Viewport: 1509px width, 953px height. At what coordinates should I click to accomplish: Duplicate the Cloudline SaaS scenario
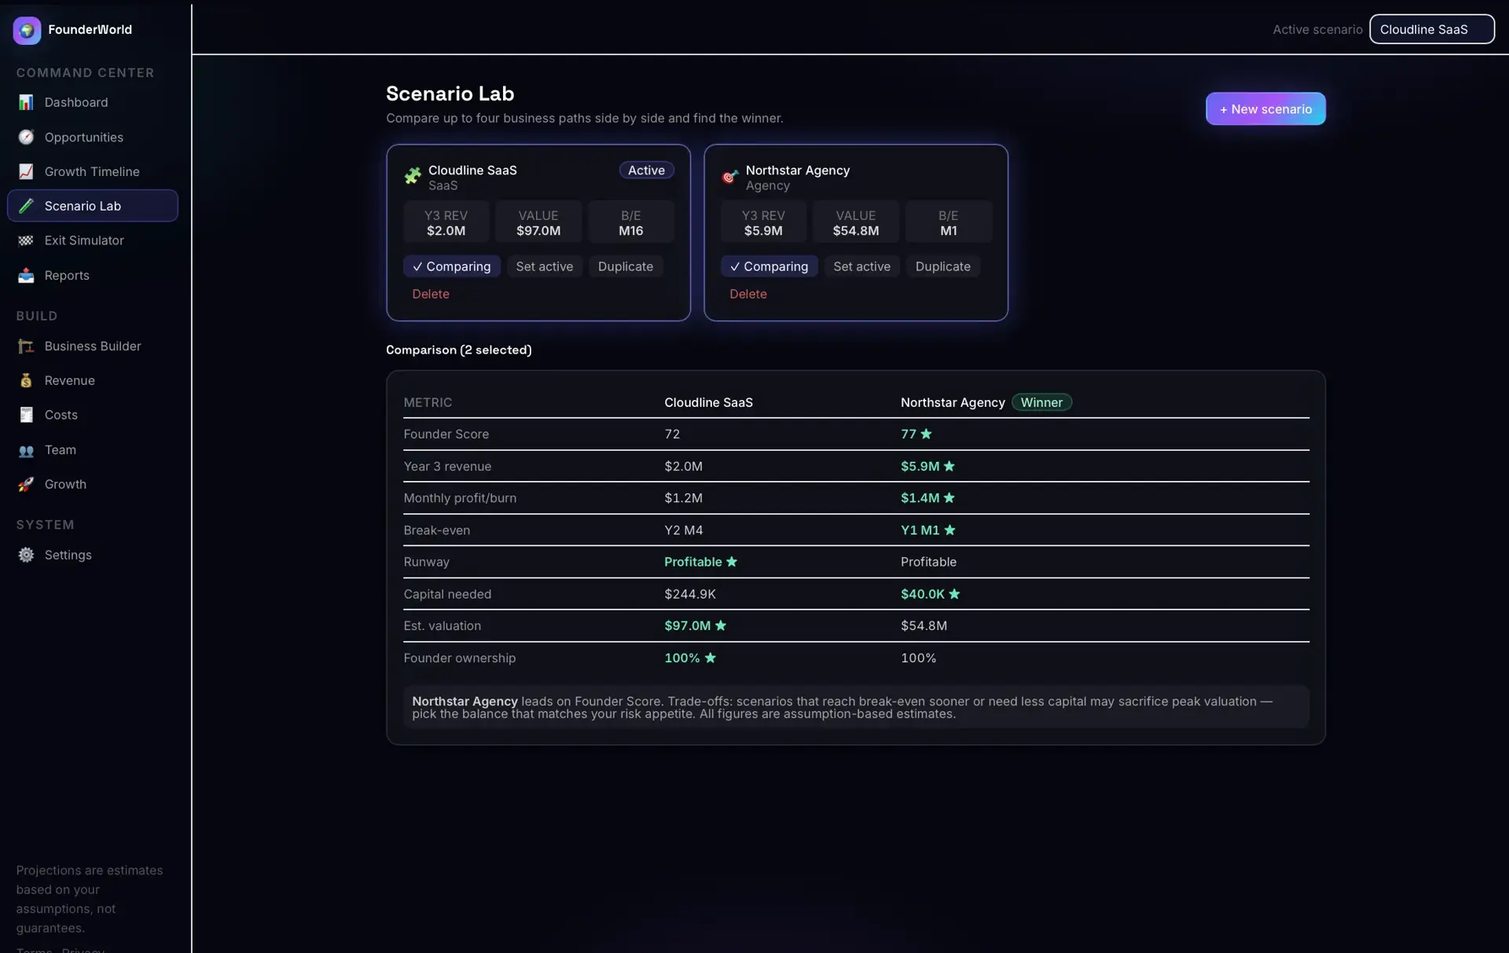point(626,266)
